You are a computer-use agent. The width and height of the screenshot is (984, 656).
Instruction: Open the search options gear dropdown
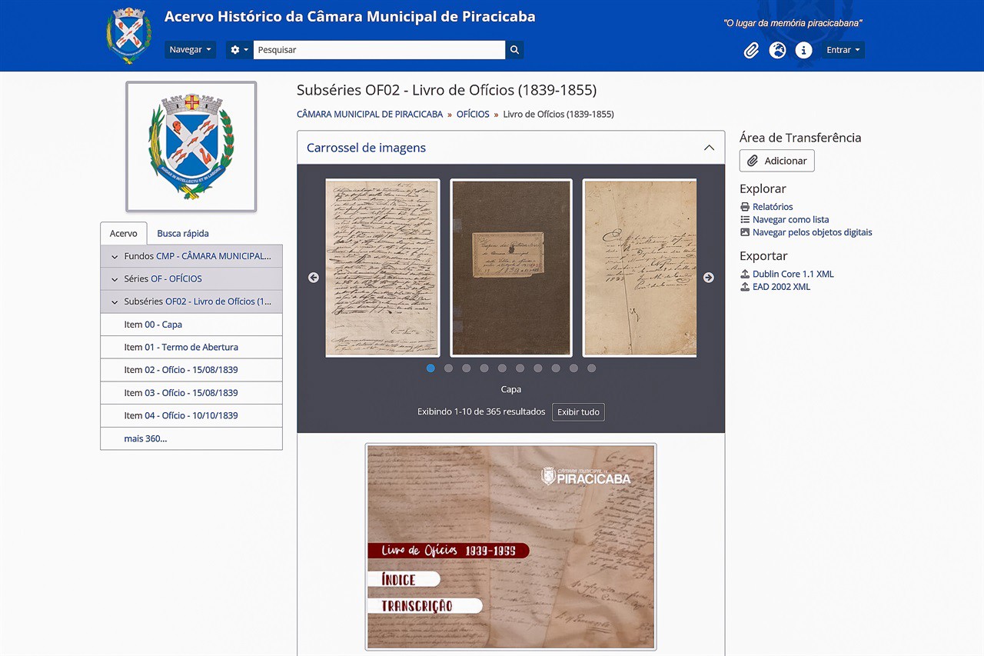(239, 49)
